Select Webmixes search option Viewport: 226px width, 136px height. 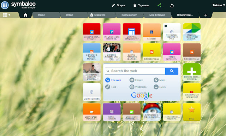(x=138, y=87)
